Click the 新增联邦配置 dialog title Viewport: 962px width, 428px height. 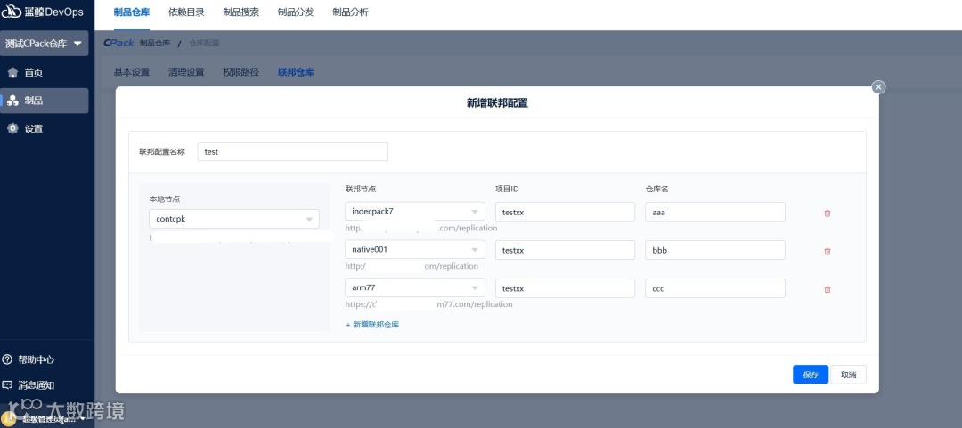tap(497, 103)
